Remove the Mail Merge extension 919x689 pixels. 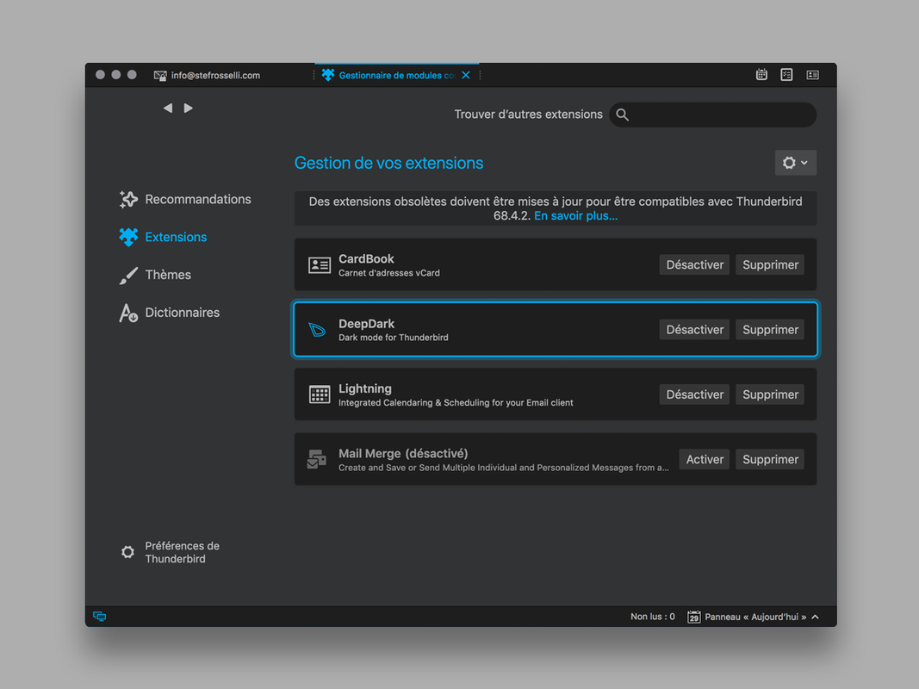click(770, 459)
